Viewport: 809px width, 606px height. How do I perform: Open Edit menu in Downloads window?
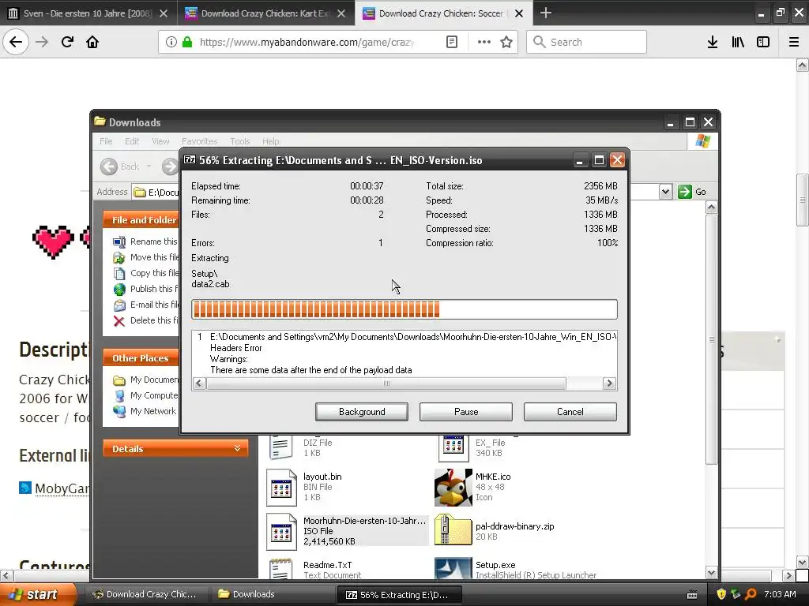tap(132, 141)
